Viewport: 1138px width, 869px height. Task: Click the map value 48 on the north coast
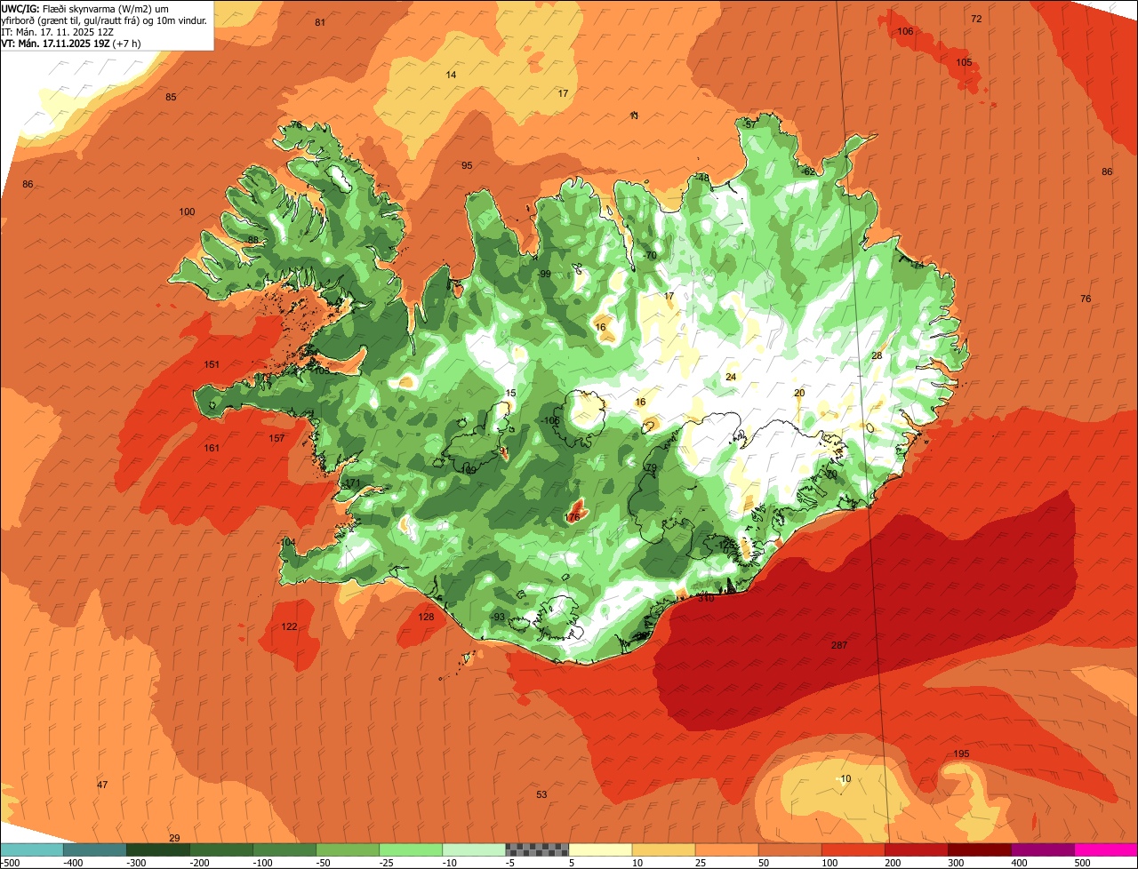tap(703, 178)
